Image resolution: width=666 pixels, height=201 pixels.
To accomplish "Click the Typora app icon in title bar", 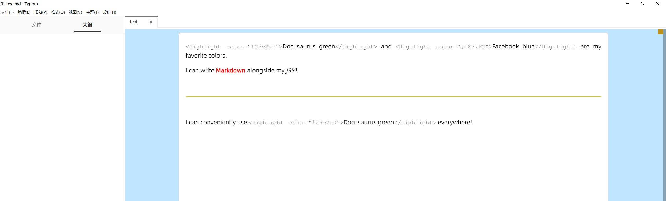I will point(3,4).
